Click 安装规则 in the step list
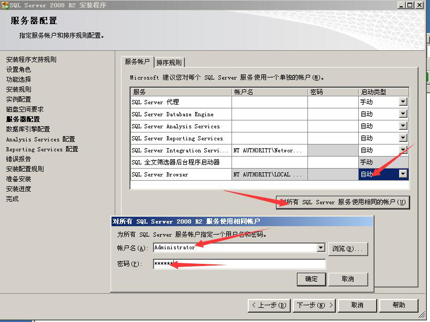This screenshot has width=430, height=322. pos(19,90)
